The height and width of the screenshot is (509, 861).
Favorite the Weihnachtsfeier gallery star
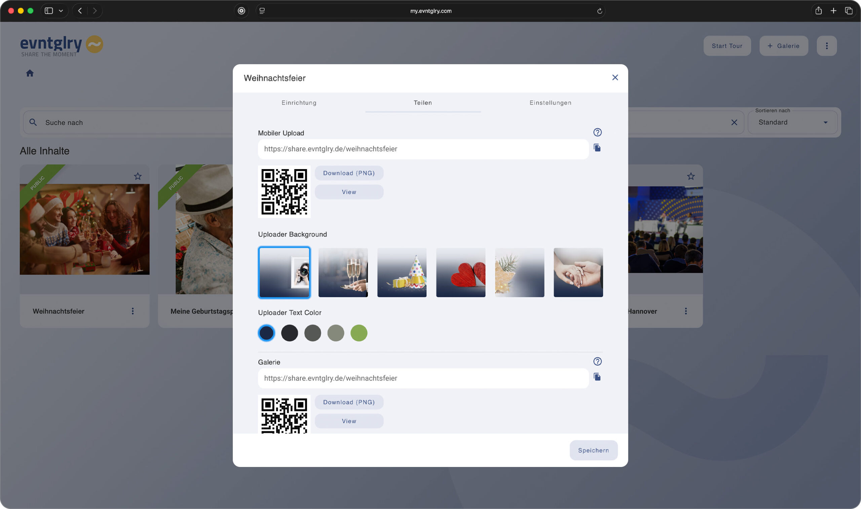138,176
